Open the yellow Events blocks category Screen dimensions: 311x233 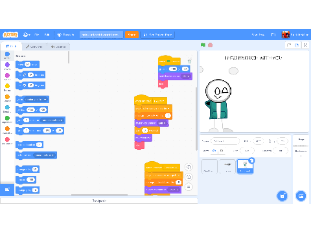pos(7,87)
